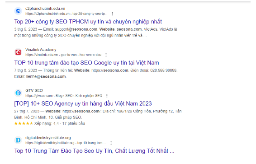Viewport: 256px width, 164px height.
Task: Open three-dot menu for digitaldentistryinstitute result
Action: click(111, 143)
